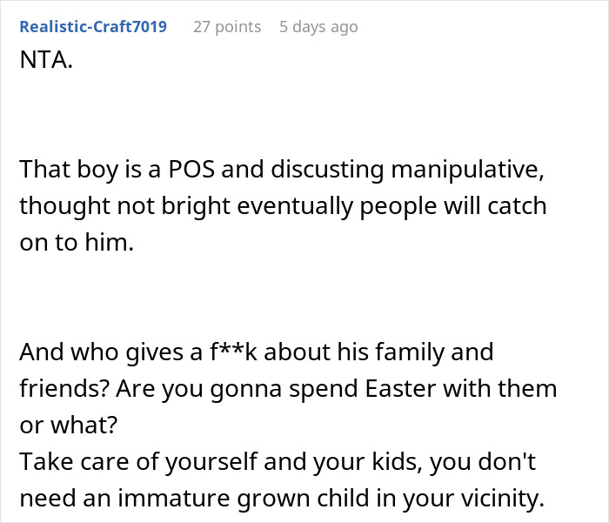Click the line need an immature grown child
Viewport: 609px width, 523px height.
[x=282, y=498]
